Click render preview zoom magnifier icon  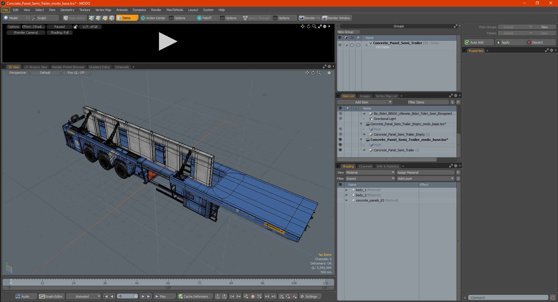pyautogui.click(x=314, y=26)
